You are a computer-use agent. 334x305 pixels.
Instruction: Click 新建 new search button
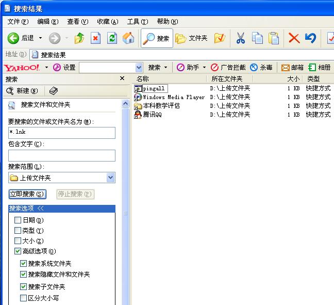pos(22,91)
